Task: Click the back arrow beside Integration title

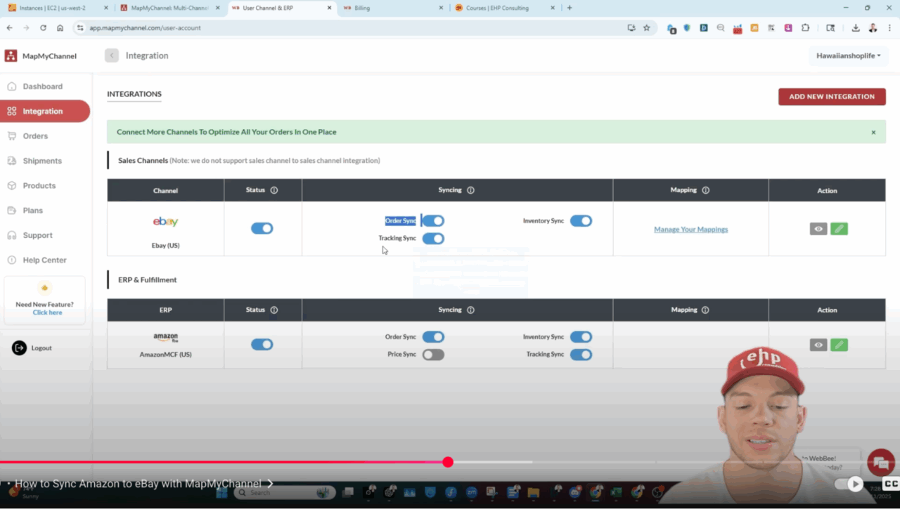Action: coord(112,55)
